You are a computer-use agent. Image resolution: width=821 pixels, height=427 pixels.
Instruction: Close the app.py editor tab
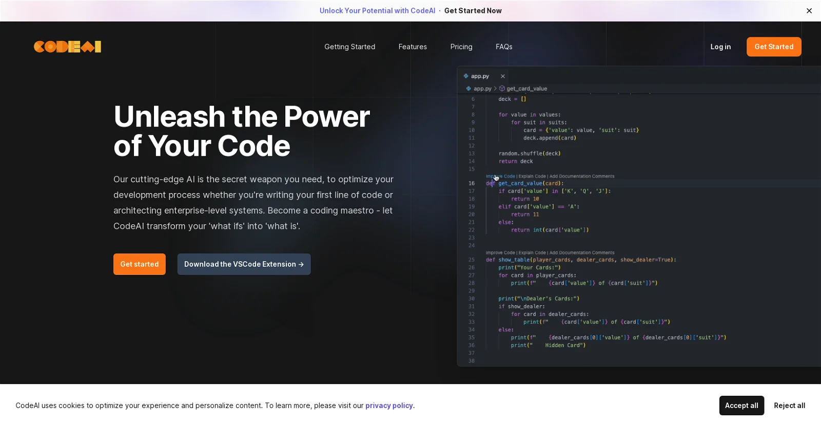pos(503,76)
